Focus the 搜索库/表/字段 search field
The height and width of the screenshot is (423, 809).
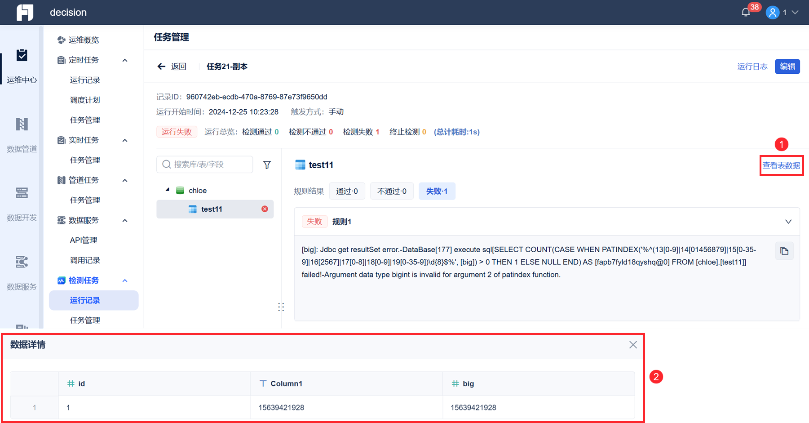205,165
